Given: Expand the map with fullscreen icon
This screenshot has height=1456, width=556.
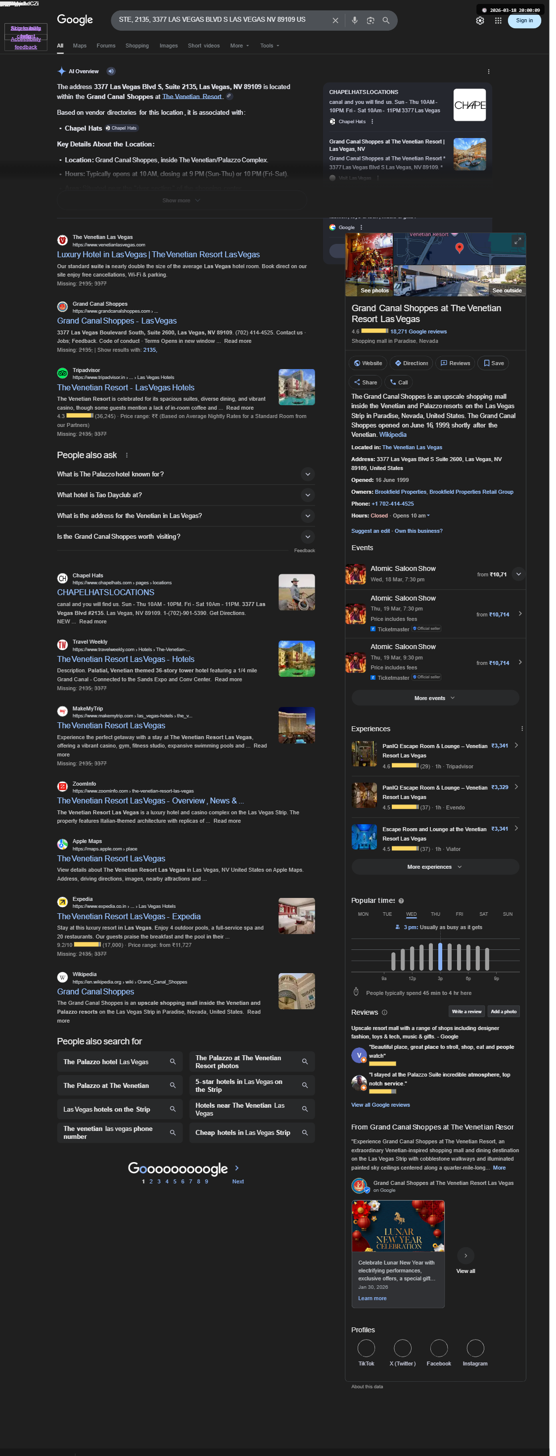Looking at the screenshot, I should (517, 241).
